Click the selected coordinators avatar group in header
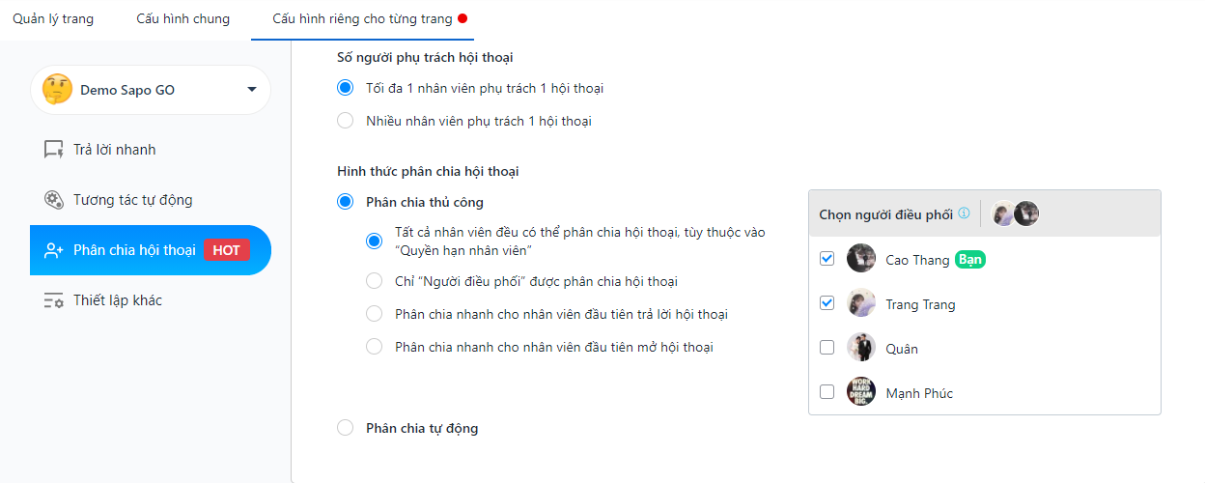1205x483 pixels. coord(1016,213)
